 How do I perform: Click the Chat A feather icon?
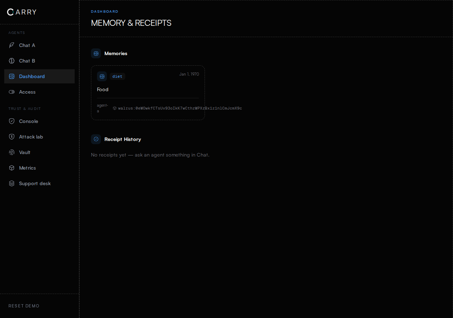coord(12,45)
